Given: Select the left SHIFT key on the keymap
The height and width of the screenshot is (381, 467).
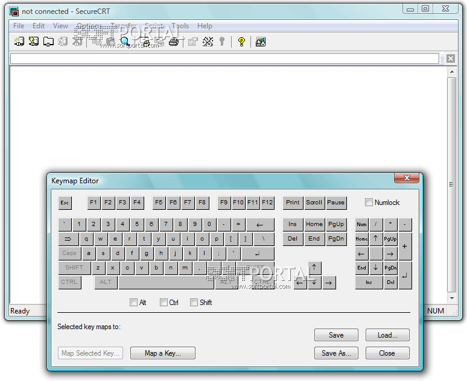Looking at the screenshot, I should (x=74, y=268).
